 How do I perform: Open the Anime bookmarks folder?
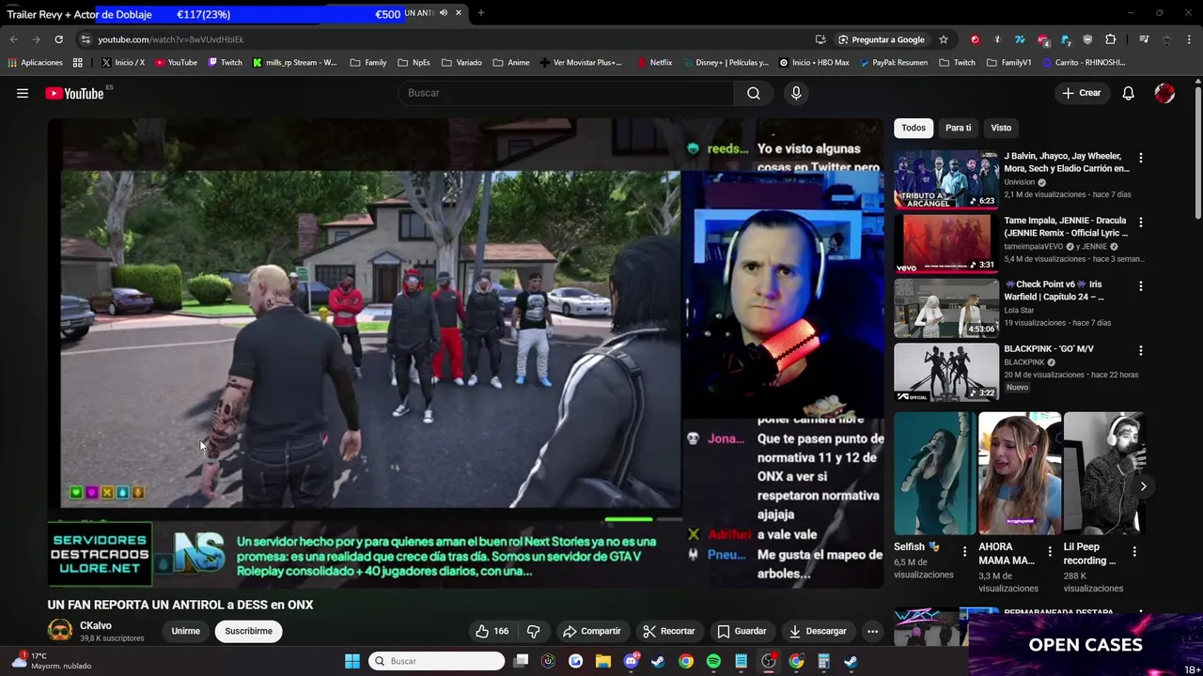pos(511,63)
